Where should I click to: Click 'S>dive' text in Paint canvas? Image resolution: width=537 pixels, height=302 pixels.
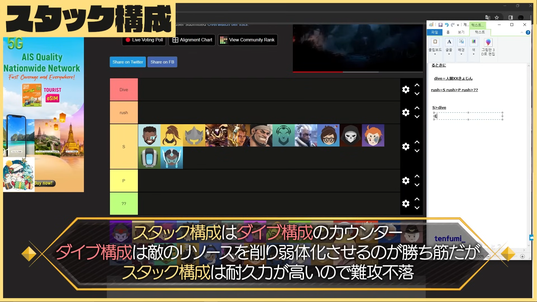tap(439, 107)
